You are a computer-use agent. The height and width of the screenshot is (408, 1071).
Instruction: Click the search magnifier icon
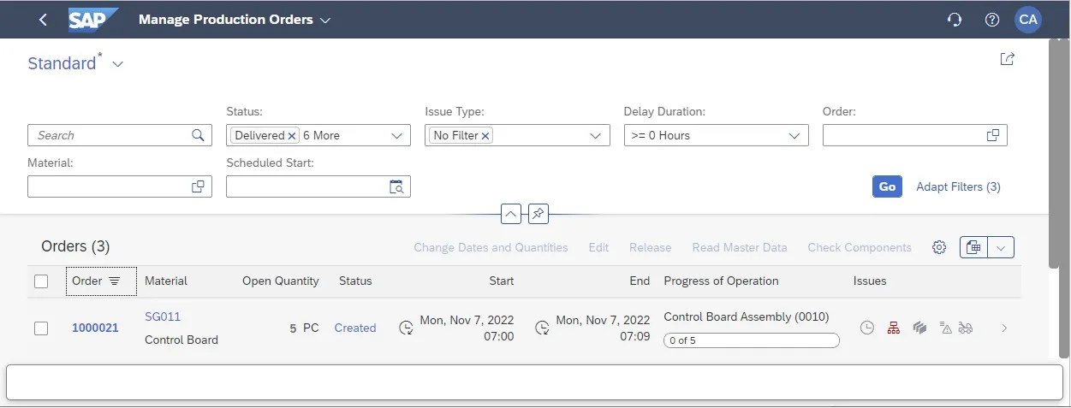coord(198,135)
